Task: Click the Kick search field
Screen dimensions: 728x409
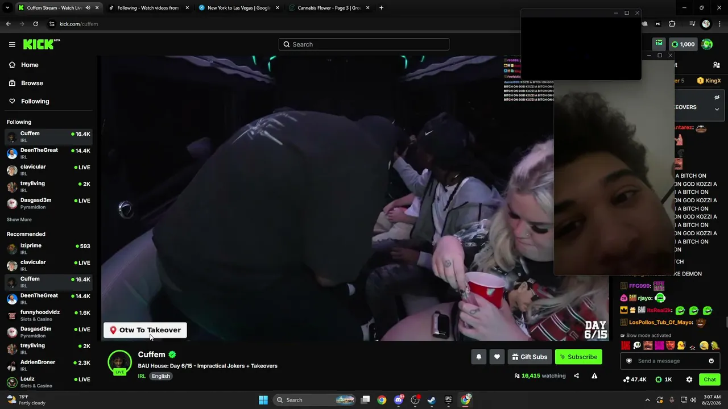Action: 364,44
